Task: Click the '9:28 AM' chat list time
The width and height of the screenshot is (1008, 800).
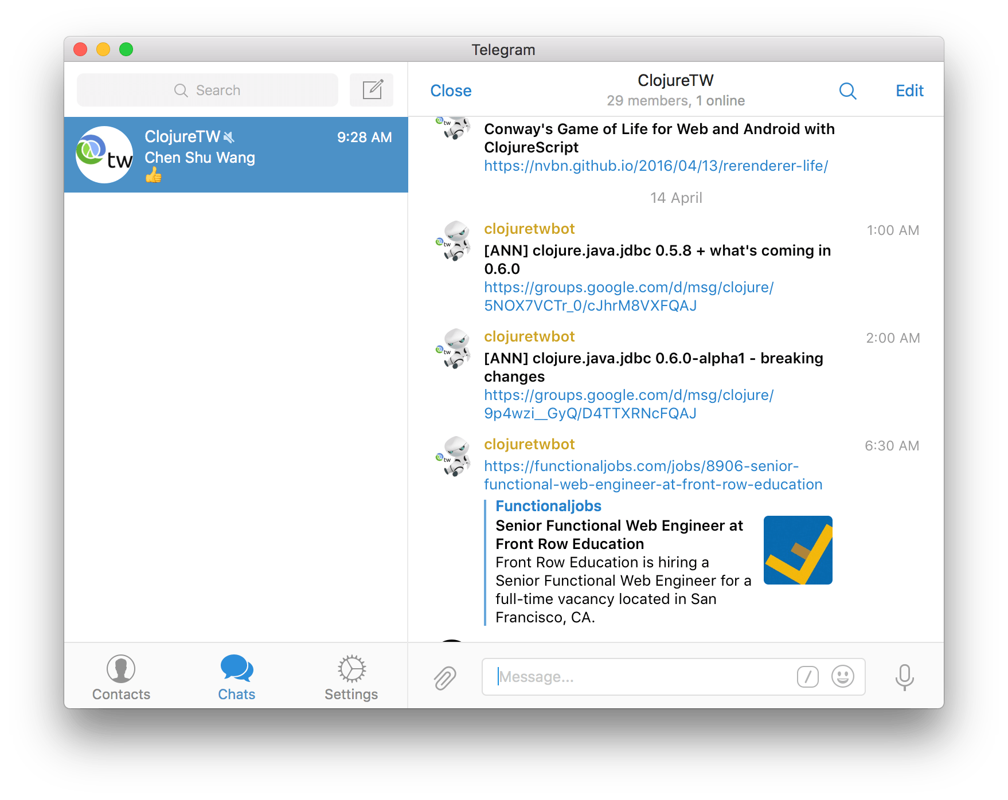Action: [x=365, y=138]
